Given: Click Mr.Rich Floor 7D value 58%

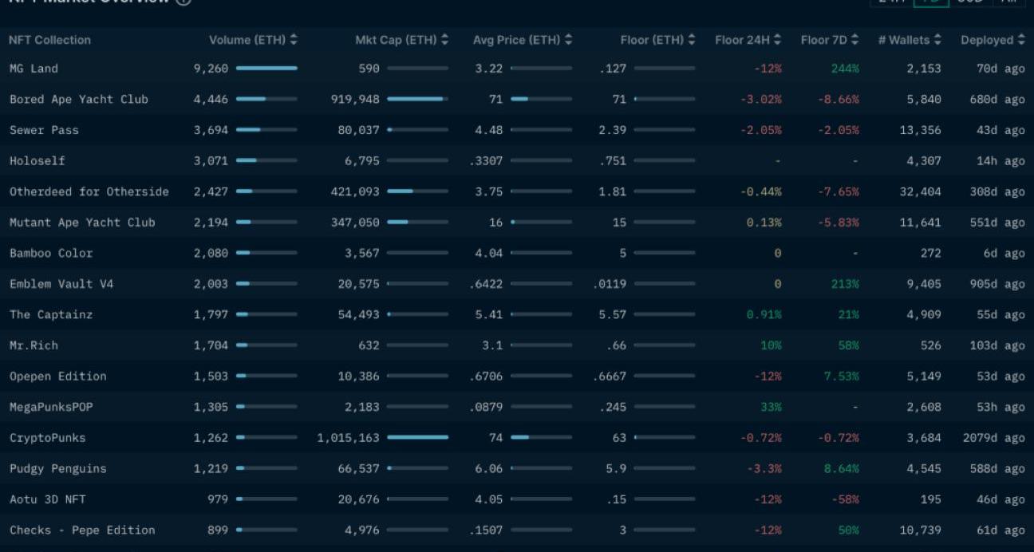Looking at the screenshot, I should [x=848, y=345].
